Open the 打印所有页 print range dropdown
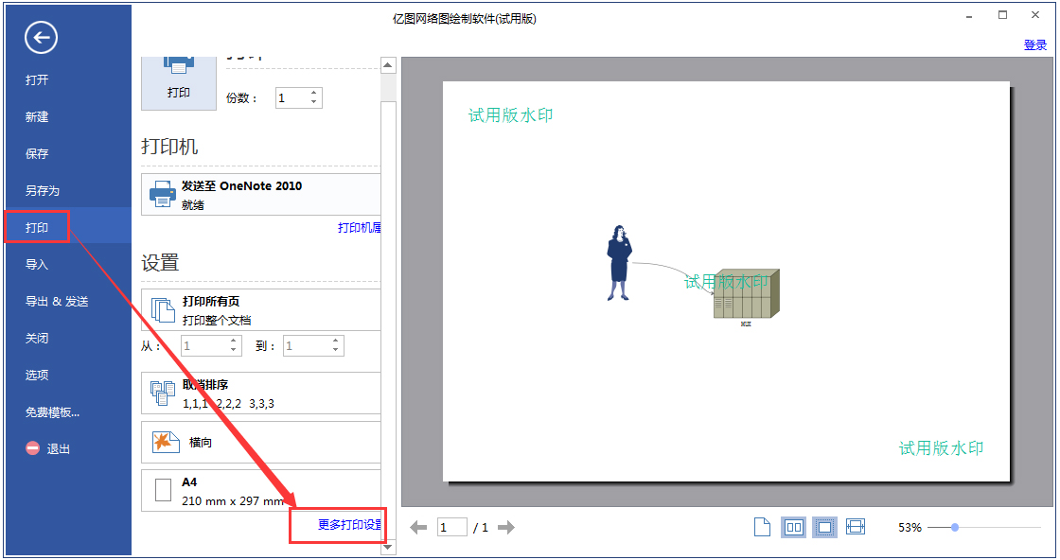1060x560 pixels. tap(265, 308)
